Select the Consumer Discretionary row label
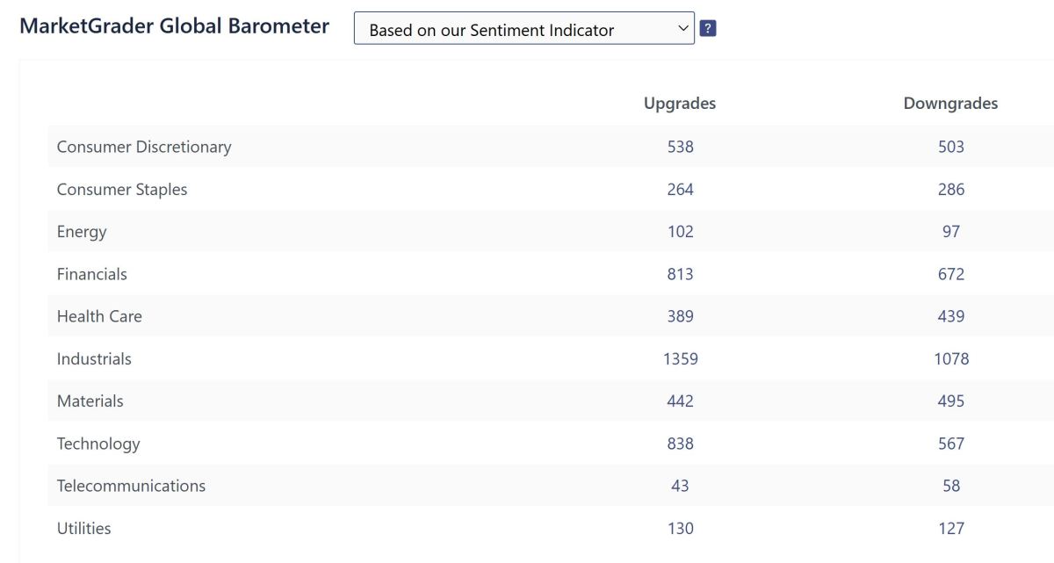This screenshot has height=563, width=1054. (x=144, y=147)
